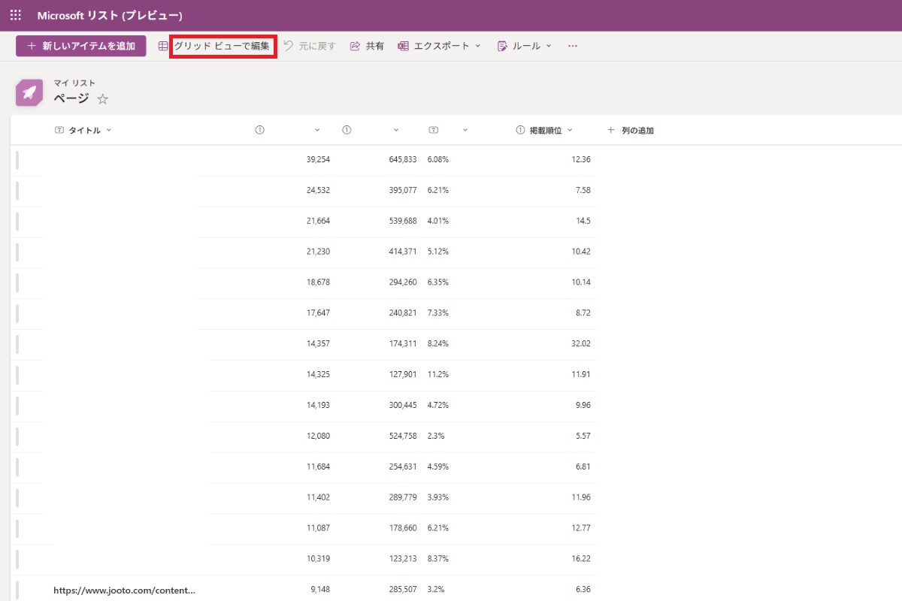Click the rocket list icon

29,92
